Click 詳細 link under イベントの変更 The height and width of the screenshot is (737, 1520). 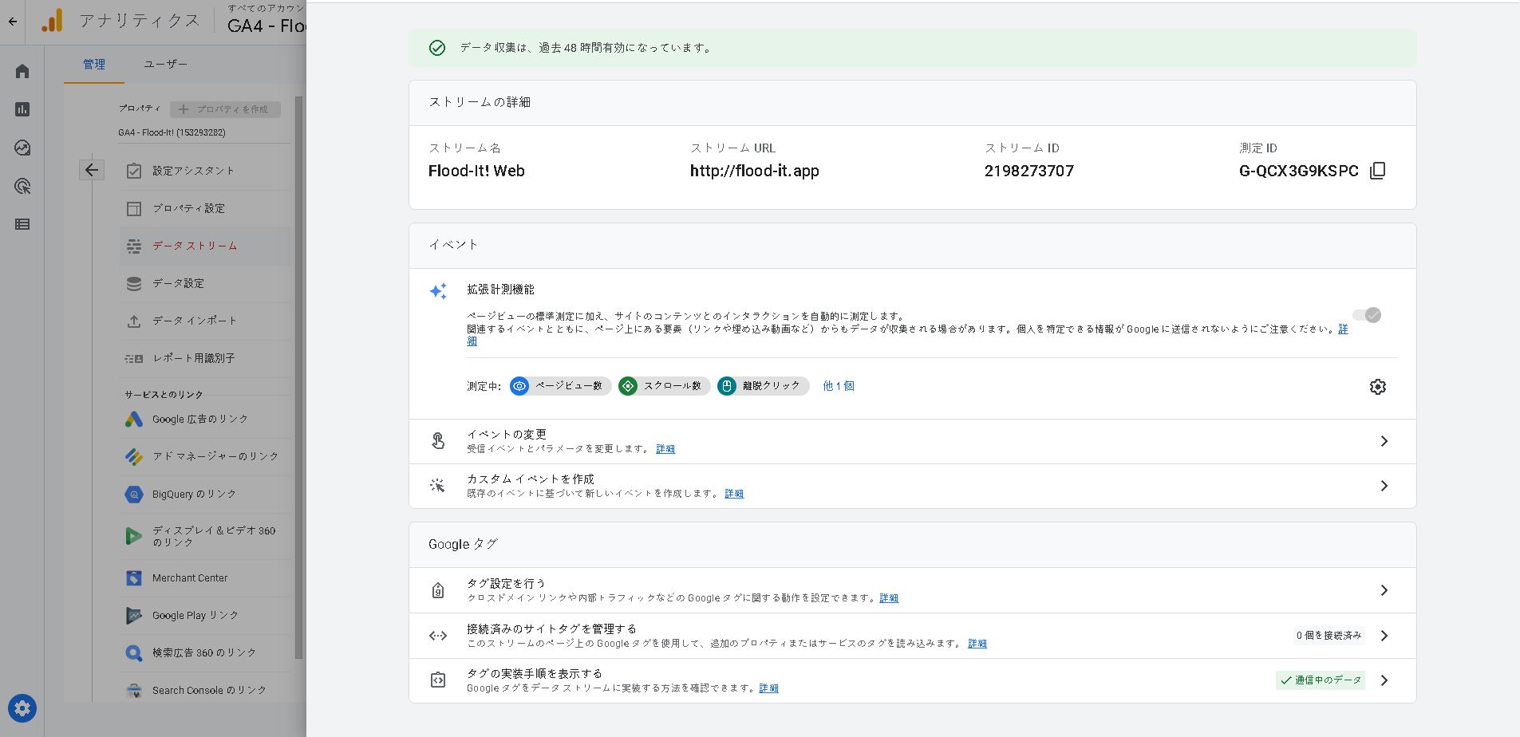665,449
